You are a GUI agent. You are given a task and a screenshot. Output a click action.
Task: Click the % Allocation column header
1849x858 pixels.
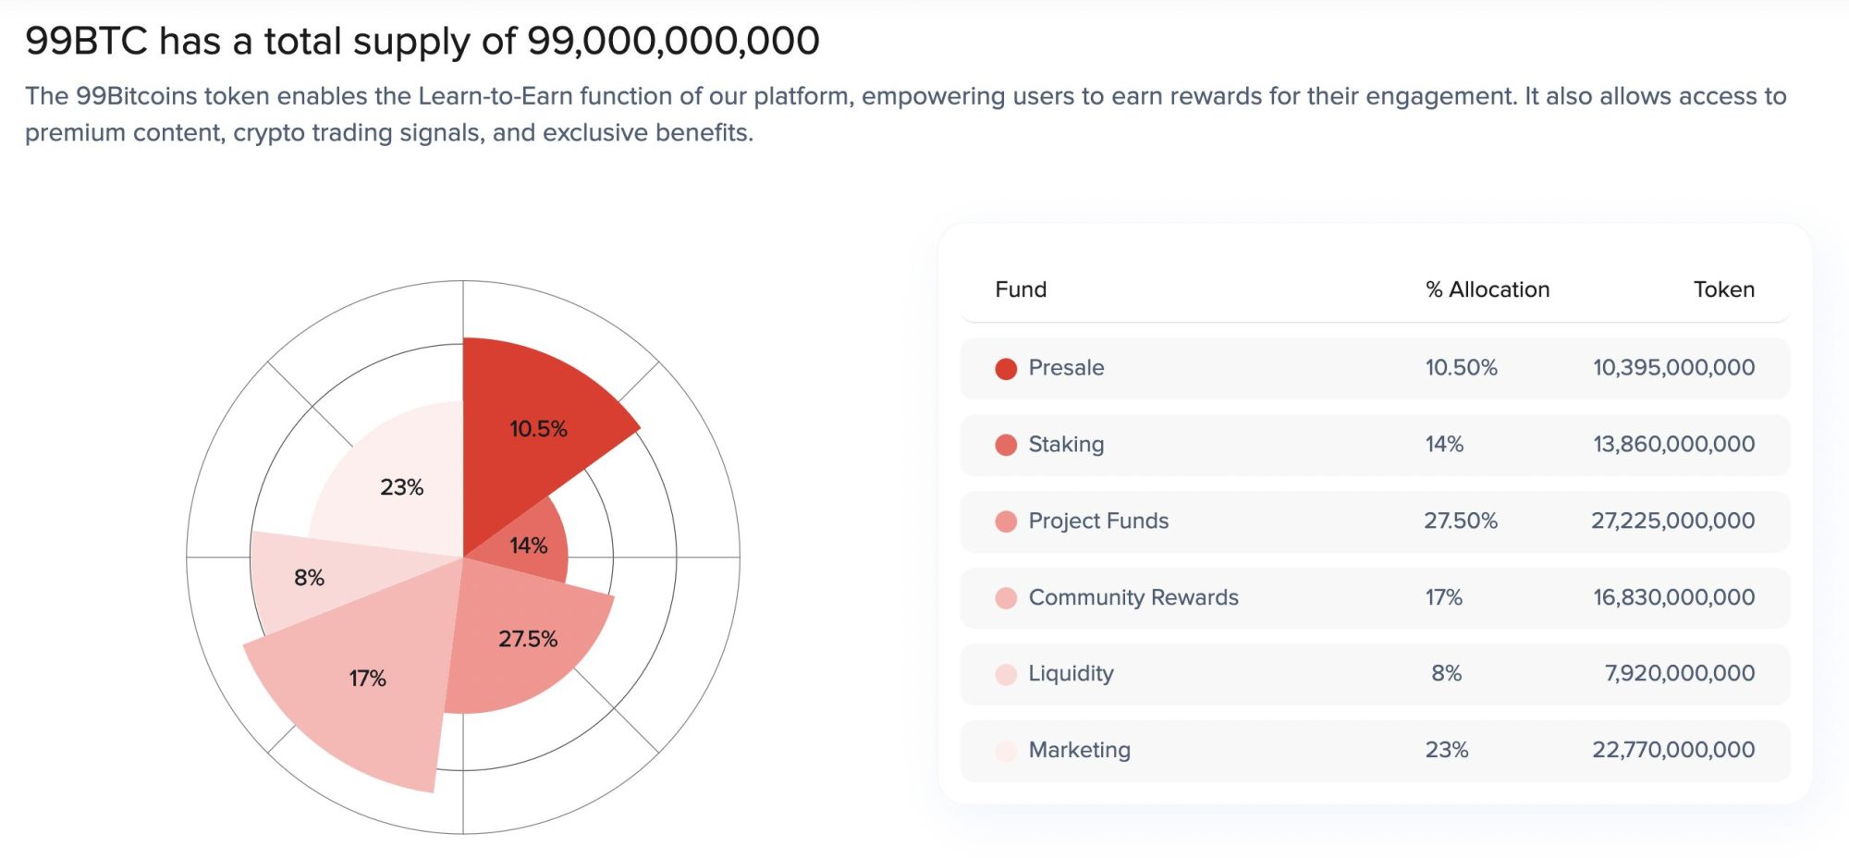pos(1487,289)
